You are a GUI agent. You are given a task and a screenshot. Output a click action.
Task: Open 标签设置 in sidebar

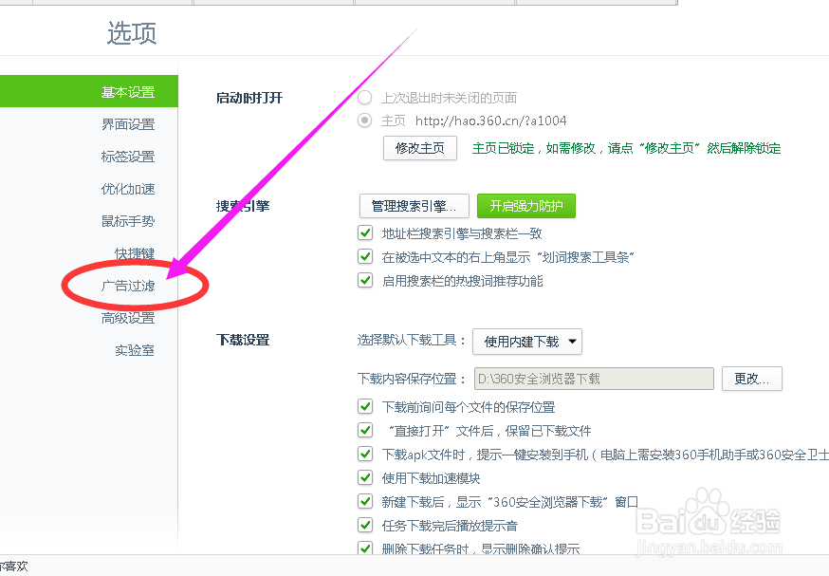(x=128, y=157)
